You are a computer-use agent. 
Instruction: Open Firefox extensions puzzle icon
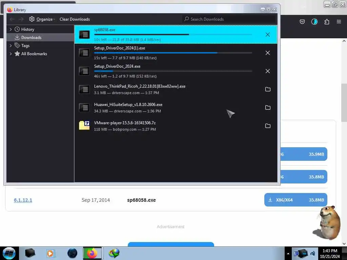pos(327,22)
